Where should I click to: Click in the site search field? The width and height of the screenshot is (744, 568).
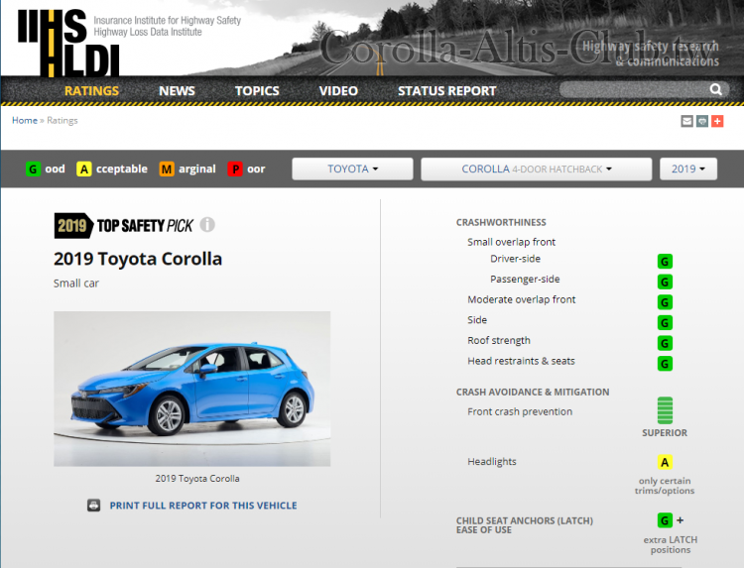(635, 89)
